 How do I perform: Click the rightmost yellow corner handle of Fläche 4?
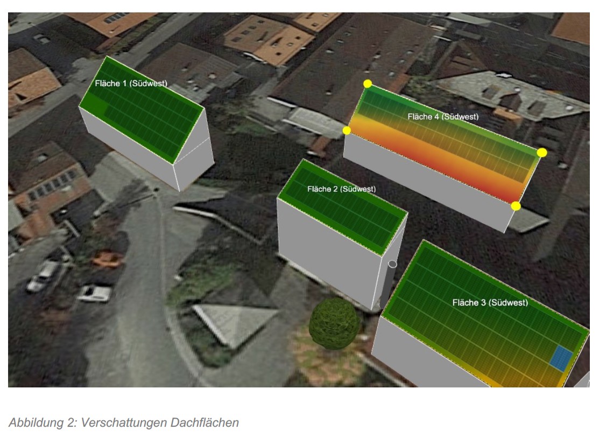(x=542, y=152)
